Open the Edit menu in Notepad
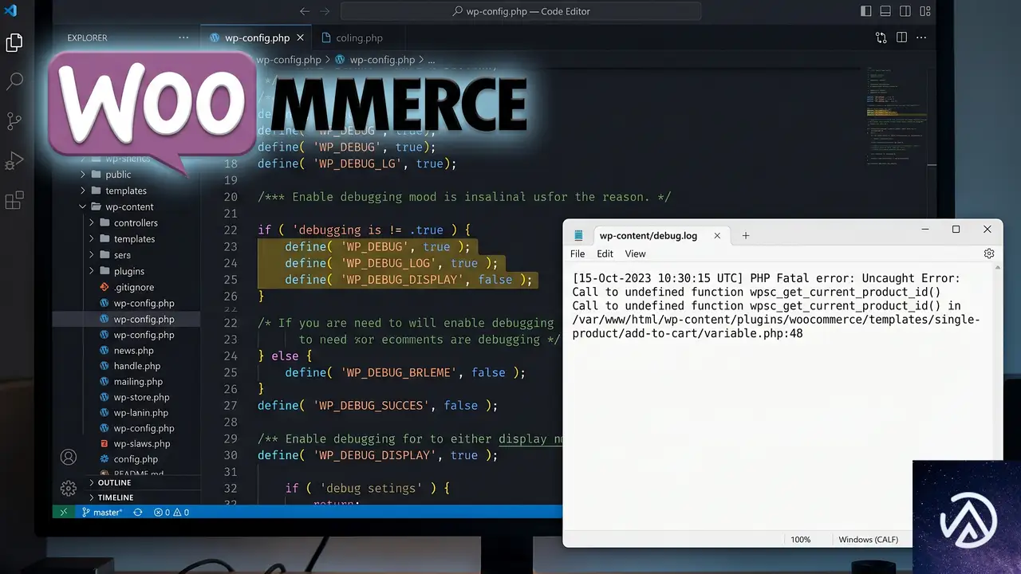 (x=605, y=254)
